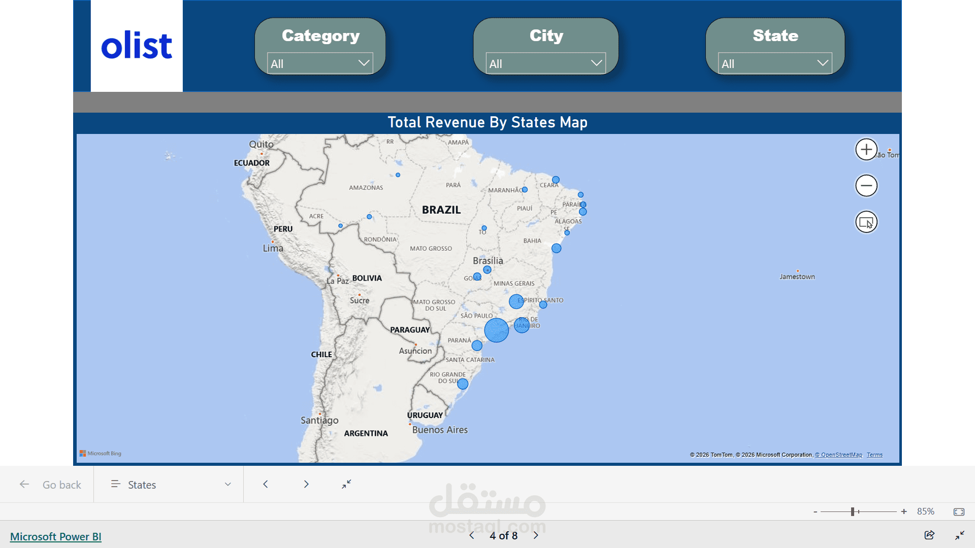Click the collapse arrows icon beside the page arrows
Image resolution: width=975 pixels, height=548 pixels.
coord(346,485)
